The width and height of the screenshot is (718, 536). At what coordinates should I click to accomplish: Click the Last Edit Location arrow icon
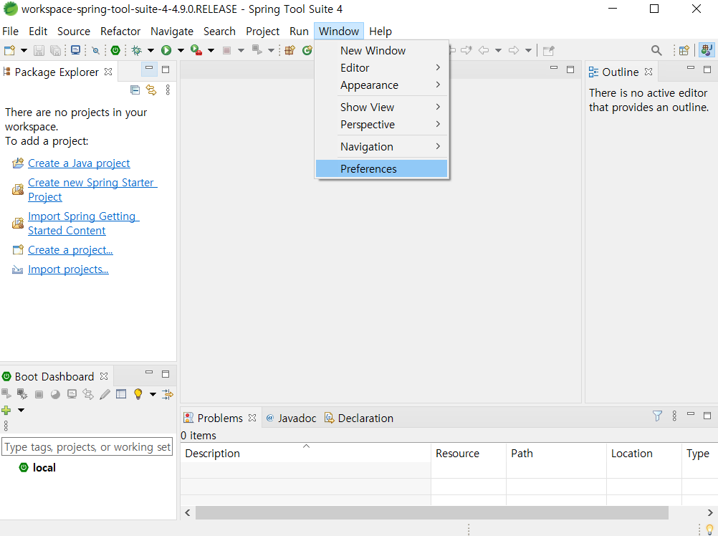(x=466, y=50)
